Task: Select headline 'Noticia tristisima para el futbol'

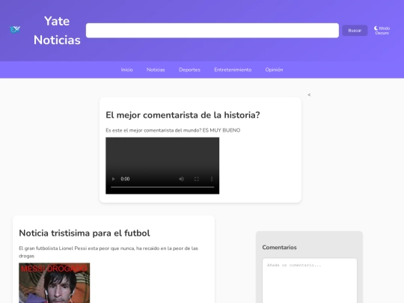Action: [85, 233]
